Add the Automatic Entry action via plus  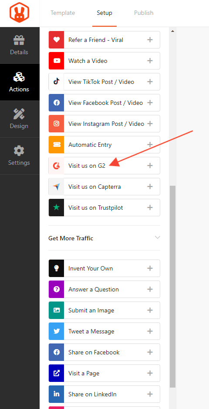click(x=150, y=145)
